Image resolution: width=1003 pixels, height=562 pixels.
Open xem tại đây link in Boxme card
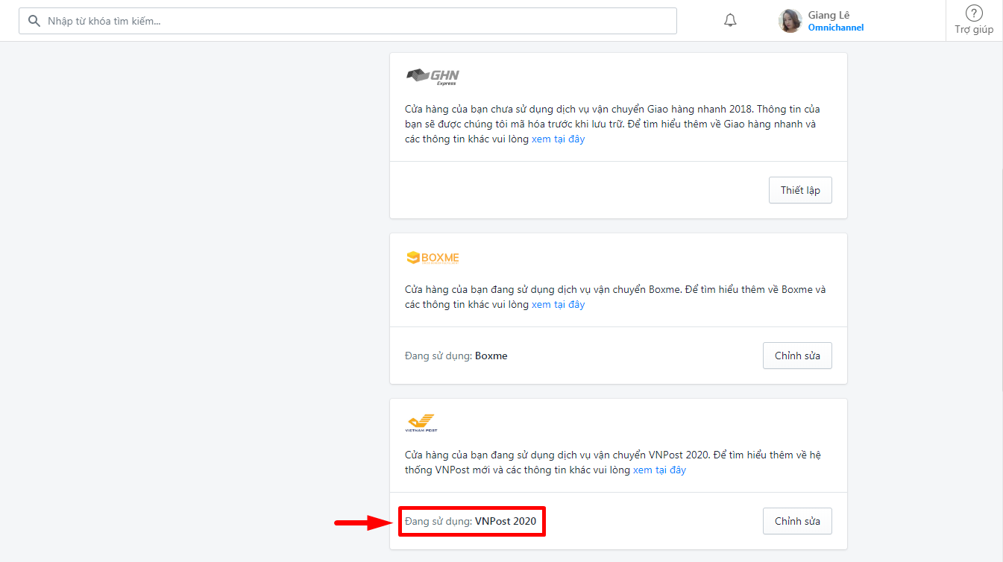tap(558, 305)
